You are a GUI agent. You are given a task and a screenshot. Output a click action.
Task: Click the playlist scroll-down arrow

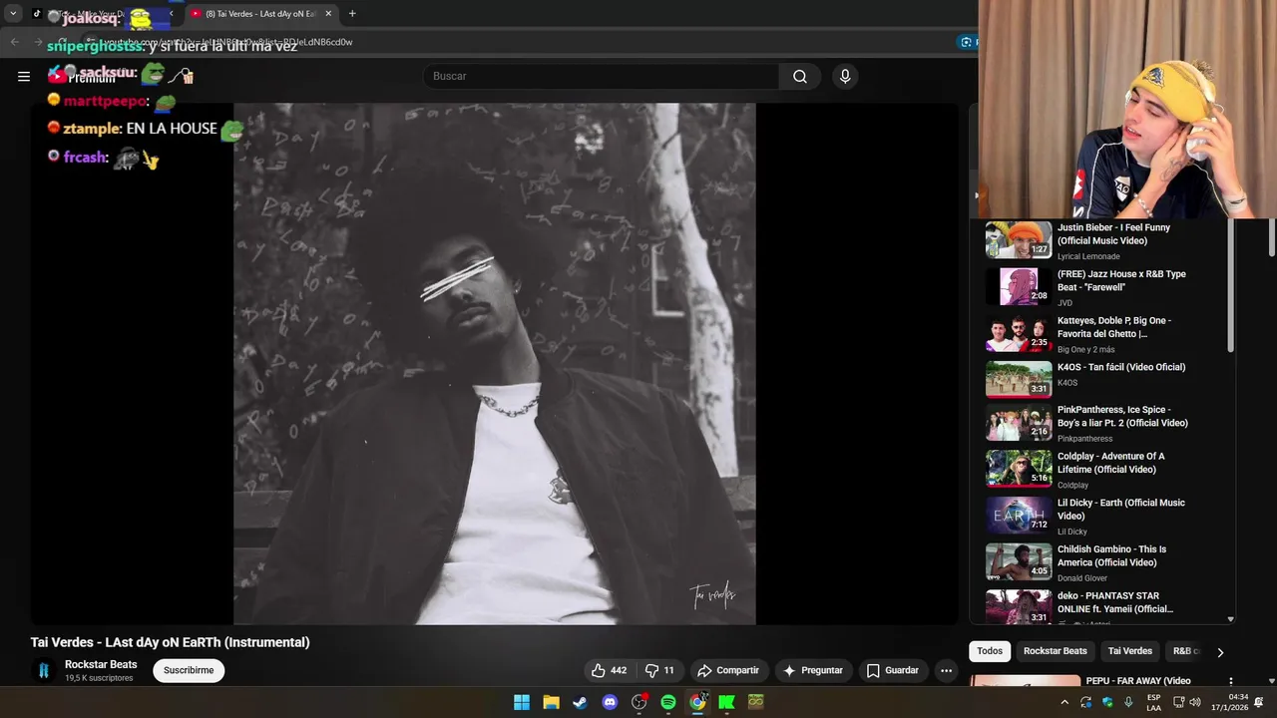pyautogui.click(x=1230, y=619)
